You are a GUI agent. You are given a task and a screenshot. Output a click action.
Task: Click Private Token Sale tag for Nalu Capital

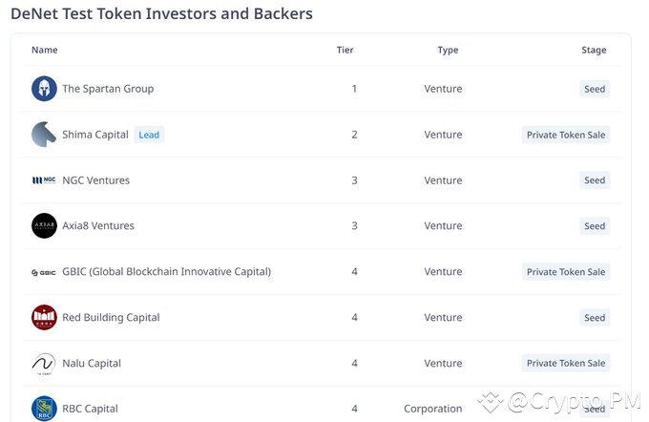pyautogui.click(x=566, y=363)
